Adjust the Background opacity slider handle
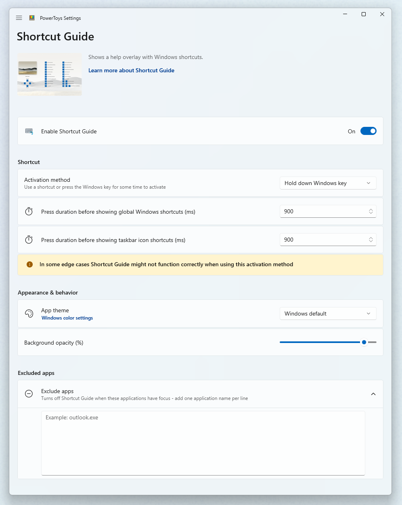 click(x=364, y=342)
